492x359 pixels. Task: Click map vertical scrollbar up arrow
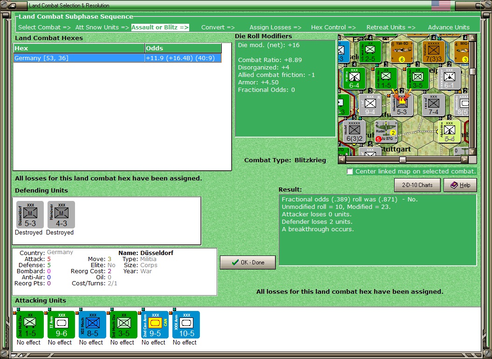tap(472, 38)
